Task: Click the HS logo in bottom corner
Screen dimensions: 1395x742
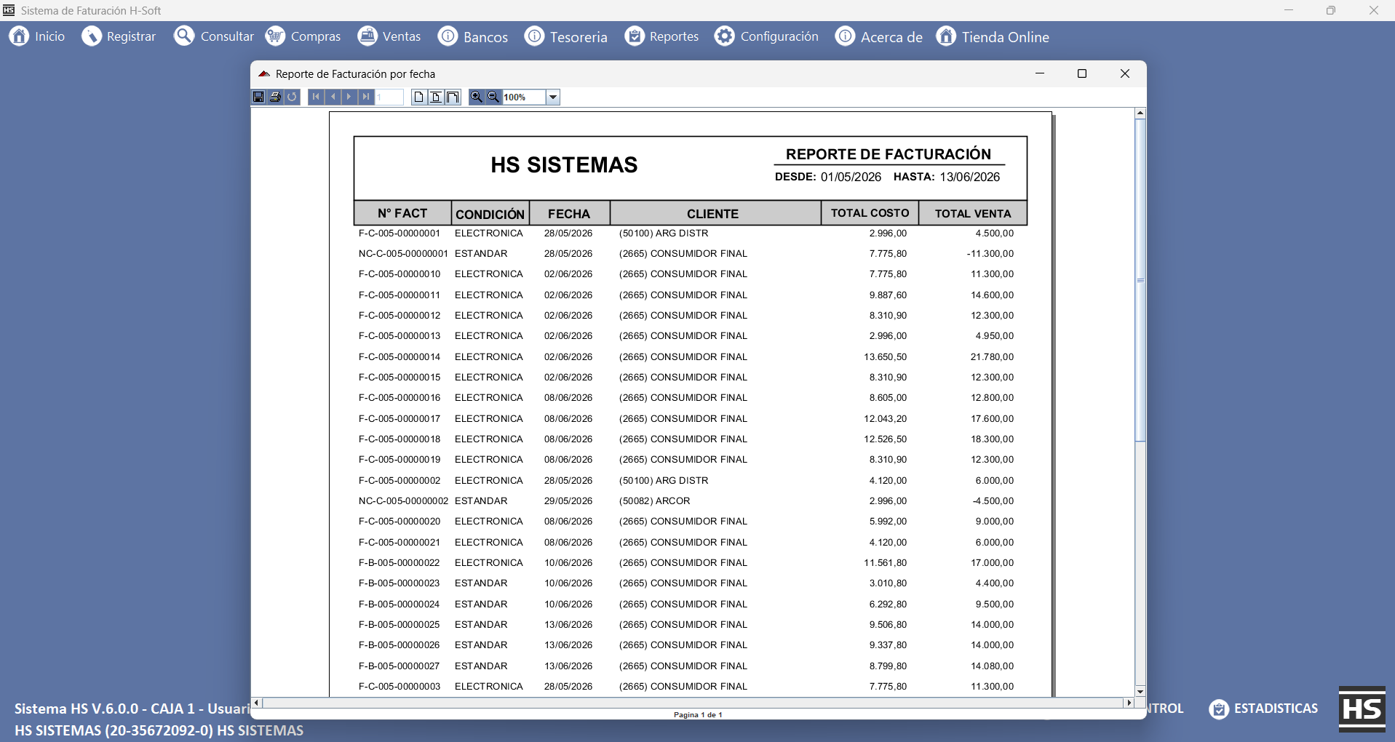Action: (x=1362, y=709)
